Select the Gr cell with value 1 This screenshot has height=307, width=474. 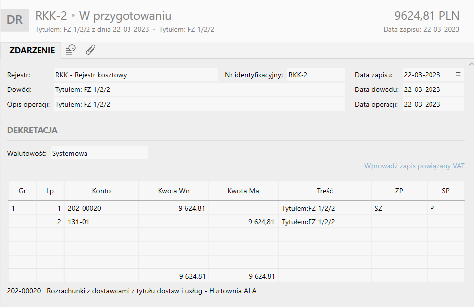[22, 208]
